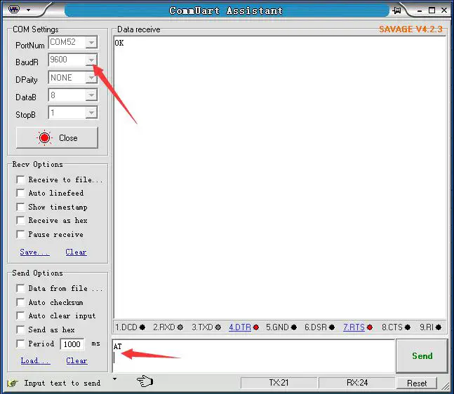This screenshot has height=394, width=454.
Task: Click the pointing hand icon in status bar
Action: (x=145, y=381)
